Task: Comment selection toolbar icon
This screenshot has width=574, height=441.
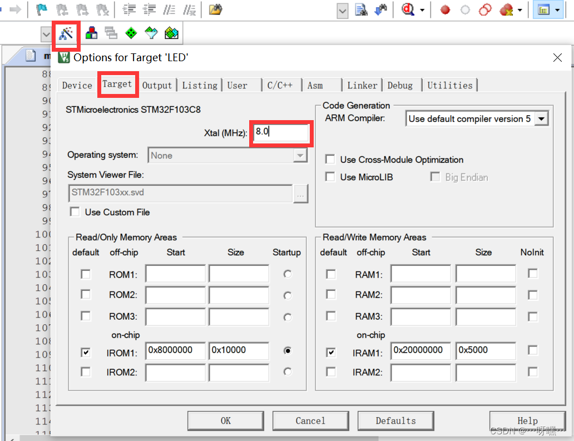Action: 169,9
